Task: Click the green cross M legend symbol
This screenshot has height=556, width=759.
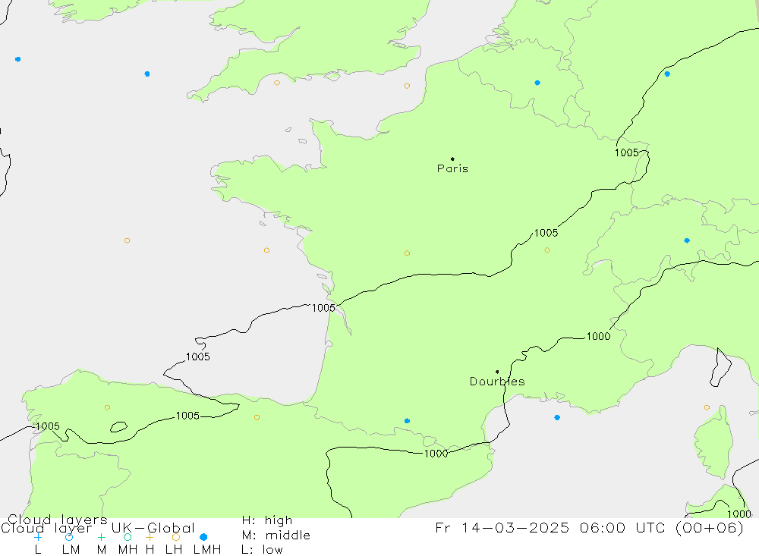Action: (101, 537)
